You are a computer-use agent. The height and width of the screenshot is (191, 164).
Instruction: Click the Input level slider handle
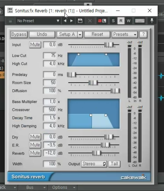[109, 45]
